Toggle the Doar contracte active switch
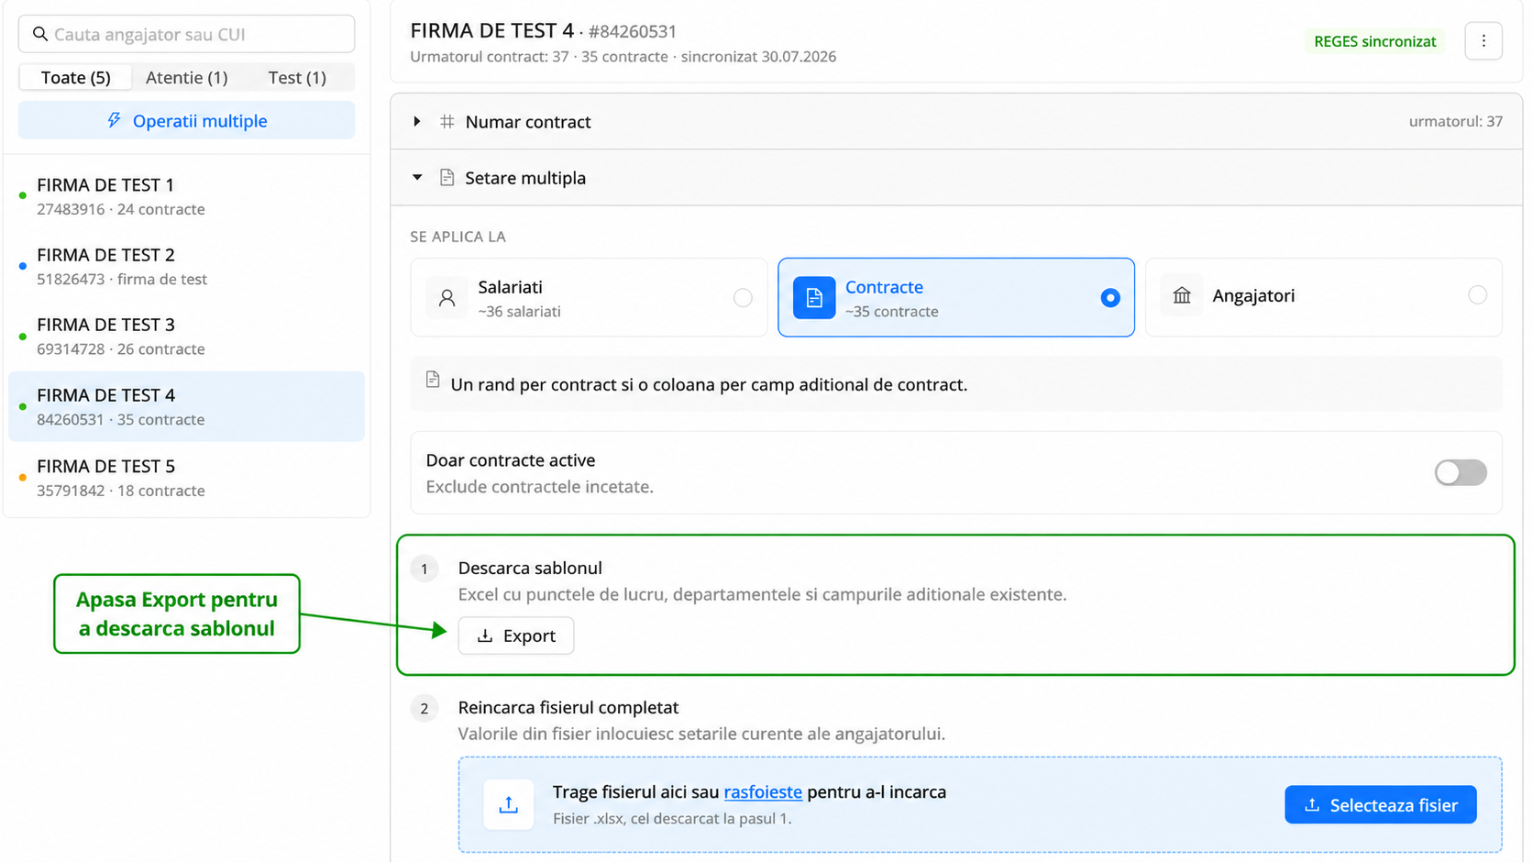 point(1461,472)
